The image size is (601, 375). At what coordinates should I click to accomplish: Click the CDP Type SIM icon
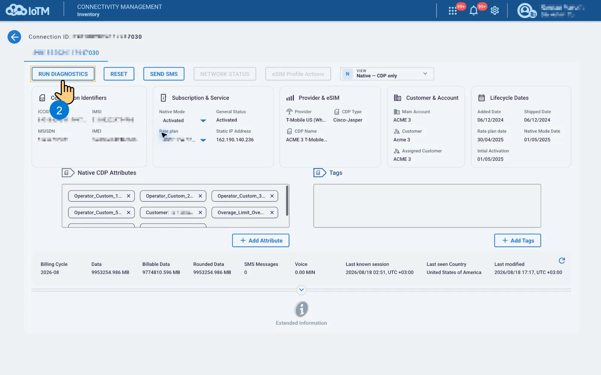coord(337,112)
